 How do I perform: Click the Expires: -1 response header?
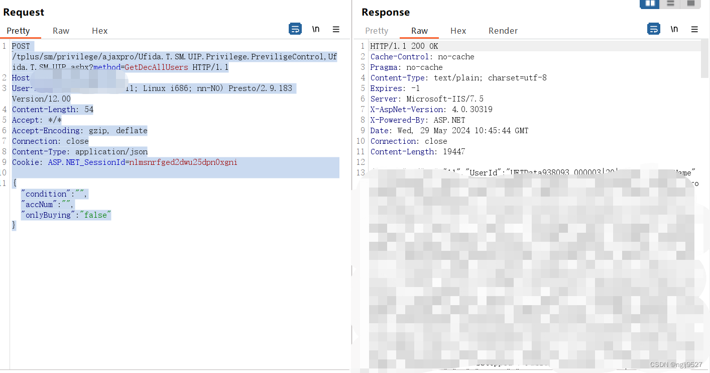[x=395, y=88]
